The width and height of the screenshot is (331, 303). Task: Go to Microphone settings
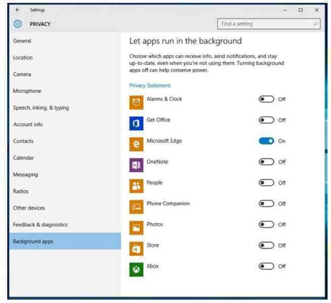(x=65, y=91)
